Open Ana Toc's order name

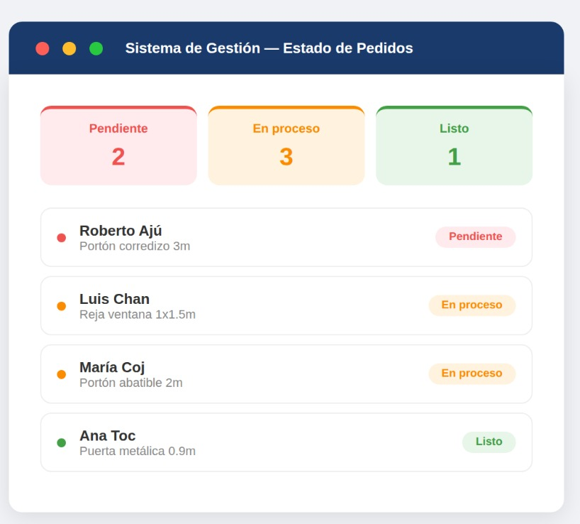(x=107, y=435)
